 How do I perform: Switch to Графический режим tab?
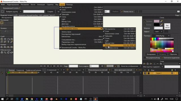[x=33, y=70]
